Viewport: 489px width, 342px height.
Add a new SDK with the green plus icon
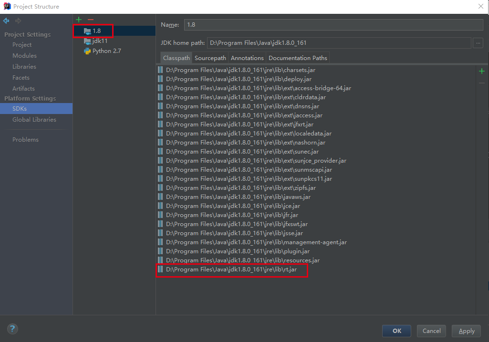coord(78,19)
